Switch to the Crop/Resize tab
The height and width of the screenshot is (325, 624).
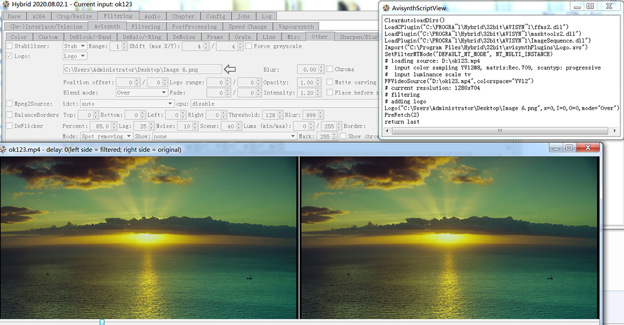click(x=74, y=16)
